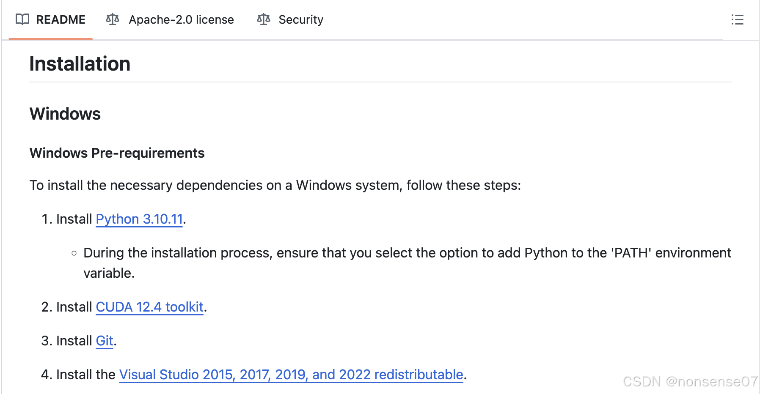Click the Installation heading
Viewport: 760px width, 394px height.
[80, 64]
